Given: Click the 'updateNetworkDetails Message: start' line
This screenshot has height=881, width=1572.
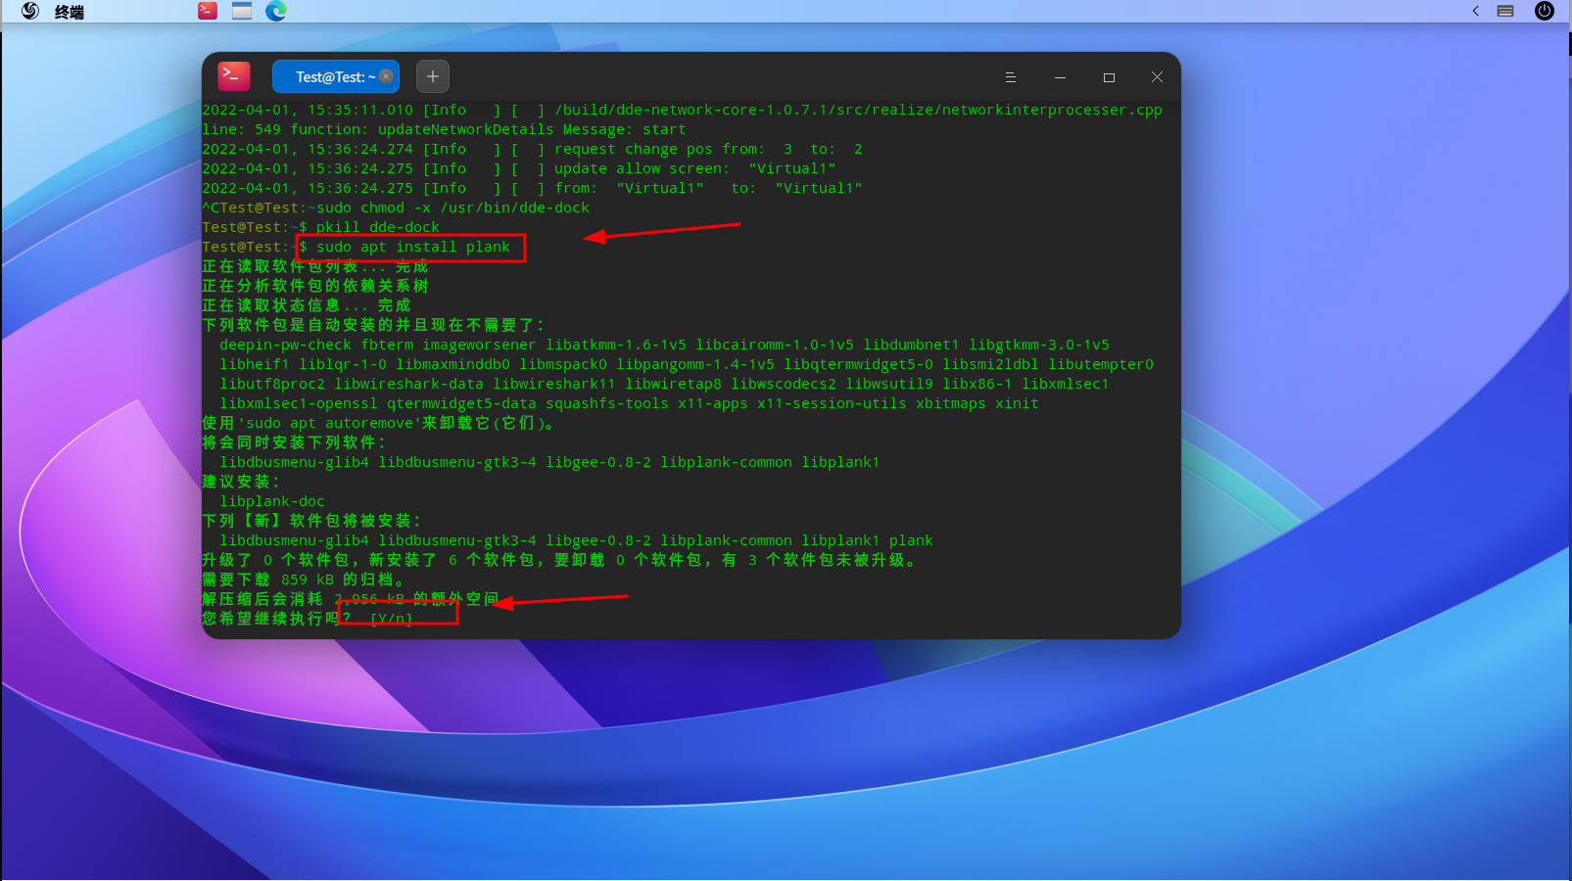Looking at the screenshot, I should 444,129.
